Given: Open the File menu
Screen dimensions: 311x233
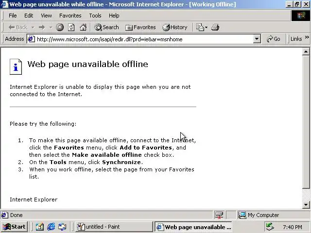Looking at the screenshot, I should point(13,16).
